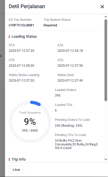Click the Trip Info section header
The width and height of the screenshot is (108, 177).
click(x=19, y=159)
